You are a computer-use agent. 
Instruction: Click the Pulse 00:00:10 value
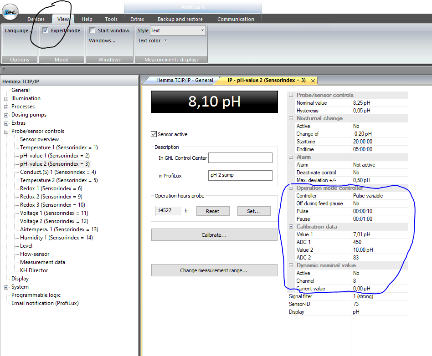coord(380,211)
